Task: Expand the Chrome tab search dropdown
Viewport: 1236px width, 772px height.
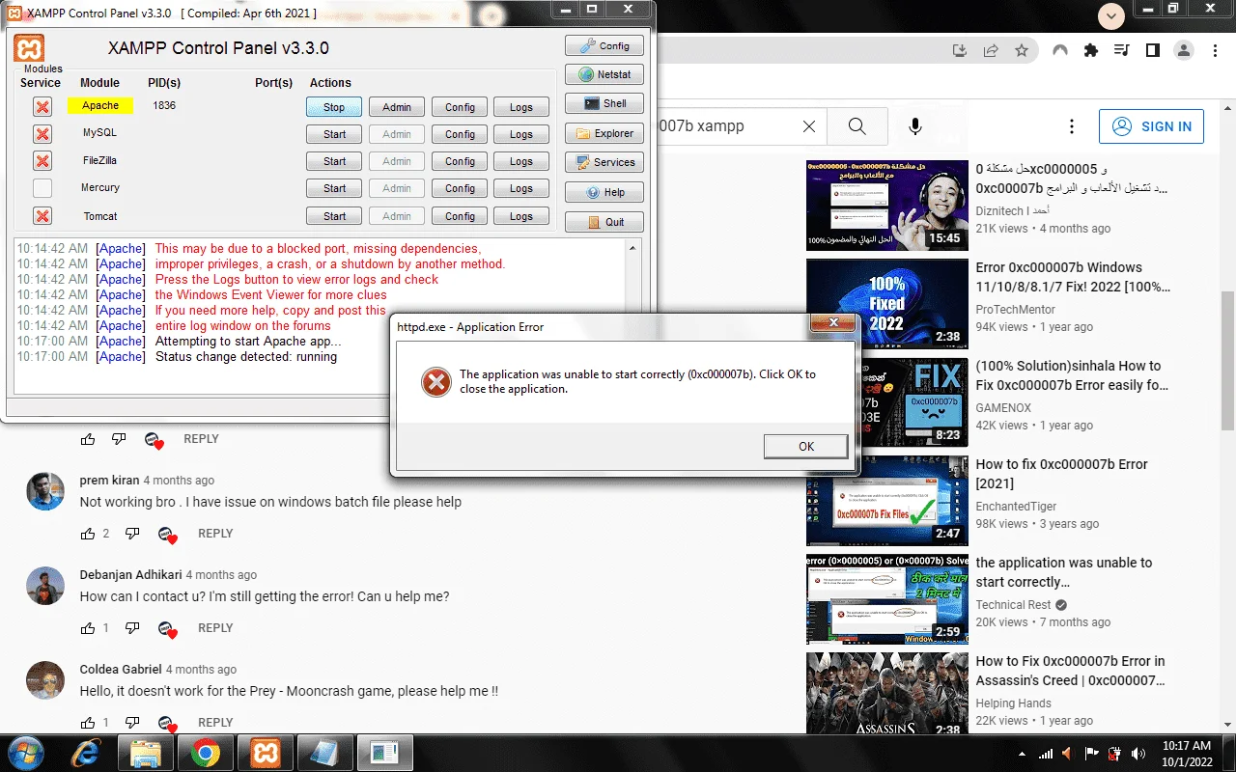Action: pyautogui.click(x=1112, y=15)
